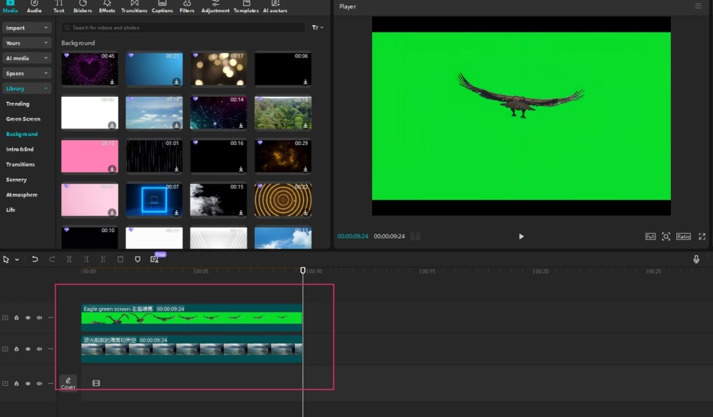Download the blue gradient 00:21 background
The image size is (713, 417).
click(x=176, y=82)
